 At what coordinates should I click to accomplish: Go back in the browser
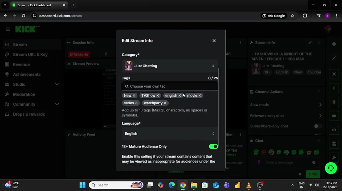[x=6, y=16]
